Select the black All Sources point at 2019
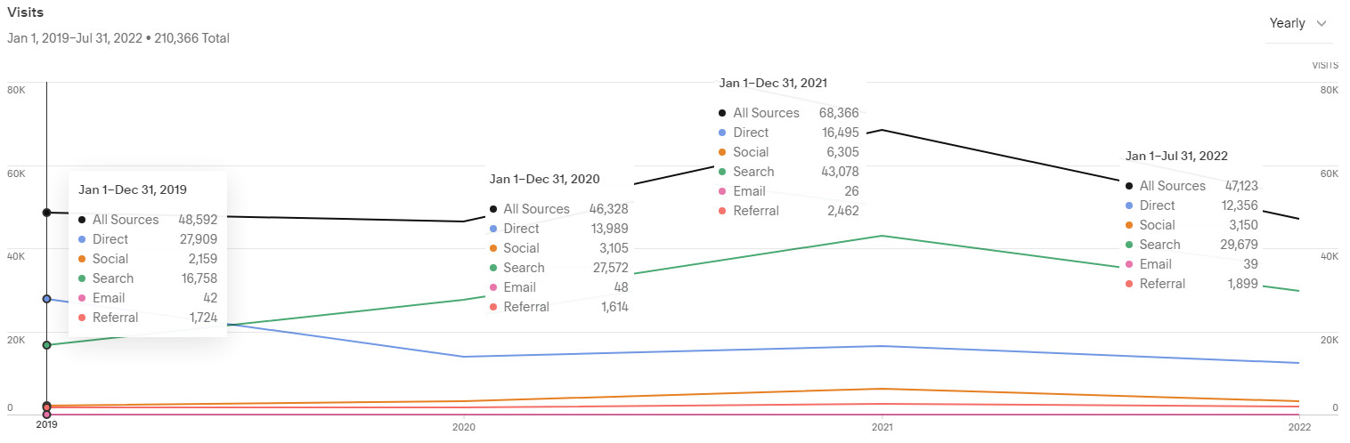 coord(46,213)
